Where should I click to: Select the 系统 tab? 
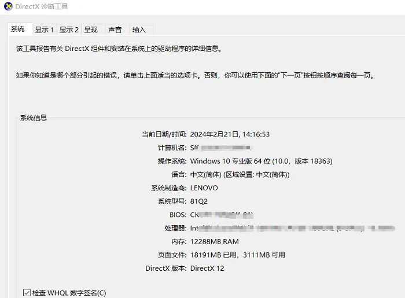pos(20,29)
